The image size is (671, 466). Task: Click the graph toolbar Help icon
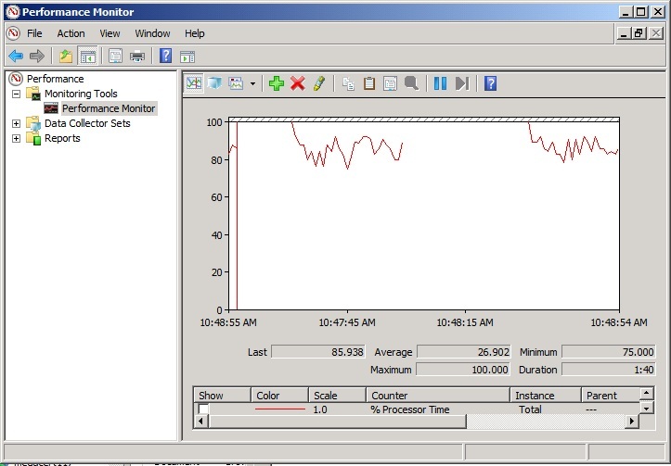tap(491, 83)
